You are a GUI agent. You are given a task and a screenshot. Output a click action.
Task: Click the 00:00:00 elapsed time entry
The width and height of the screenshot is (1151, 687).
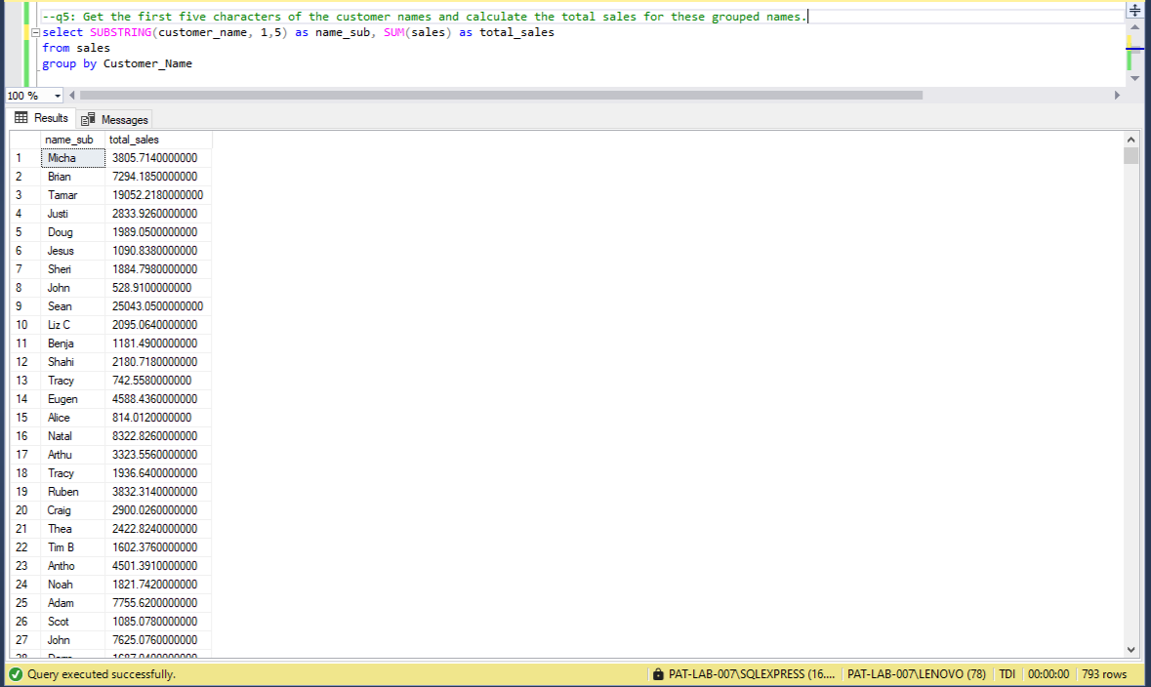[x=1048, y=673]
